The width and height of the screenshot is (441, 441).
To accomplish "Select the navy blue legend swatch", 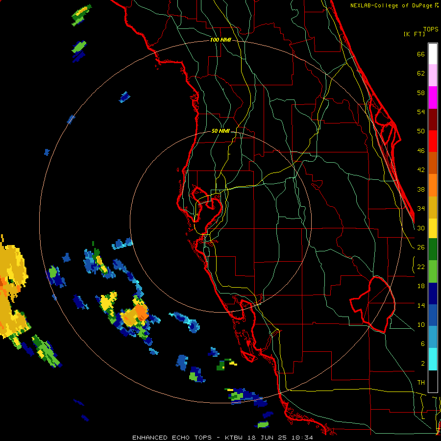I will 433,294.
